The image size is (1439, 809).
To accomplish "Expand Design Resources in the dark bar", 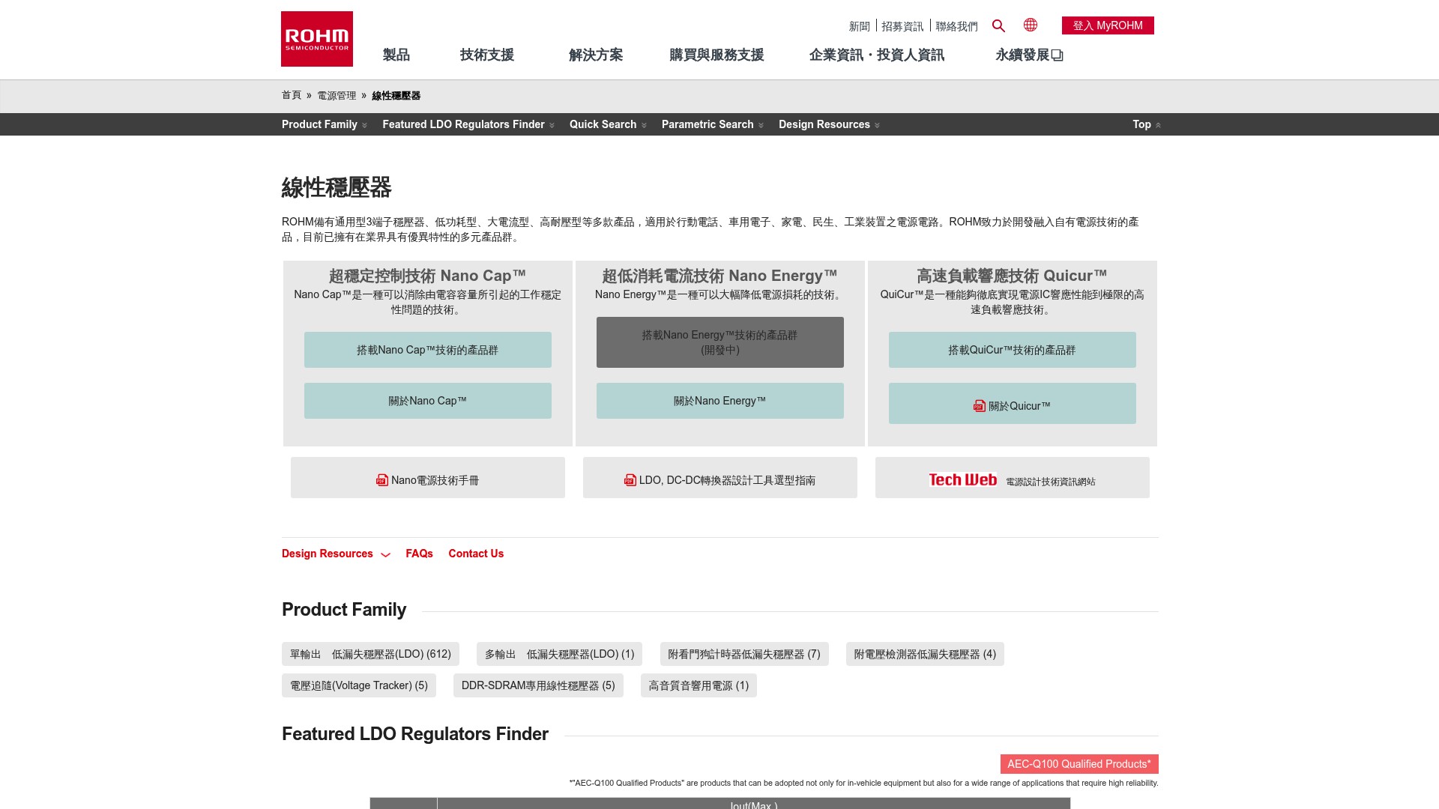I will (x=829, y=124).
